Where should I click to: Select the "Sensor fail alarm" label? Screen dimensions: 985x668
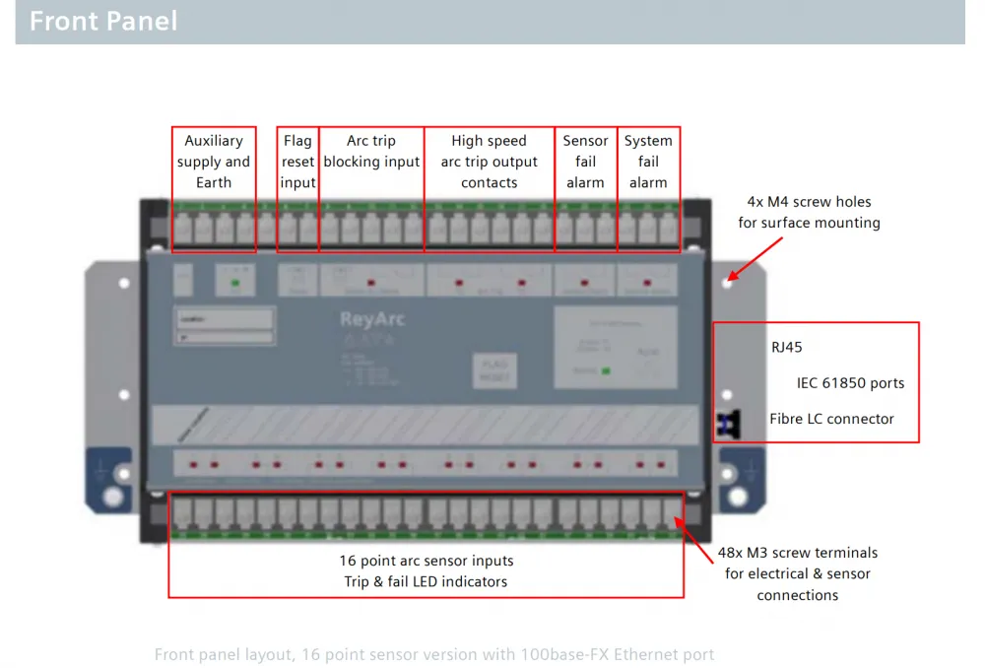(x=585, y=162)
